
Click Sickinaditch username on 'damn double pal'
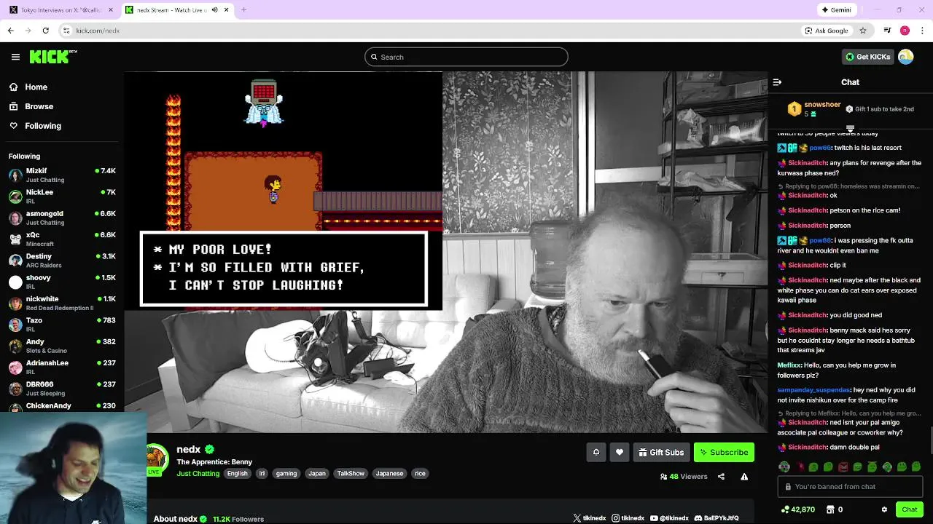click(807, 448)
